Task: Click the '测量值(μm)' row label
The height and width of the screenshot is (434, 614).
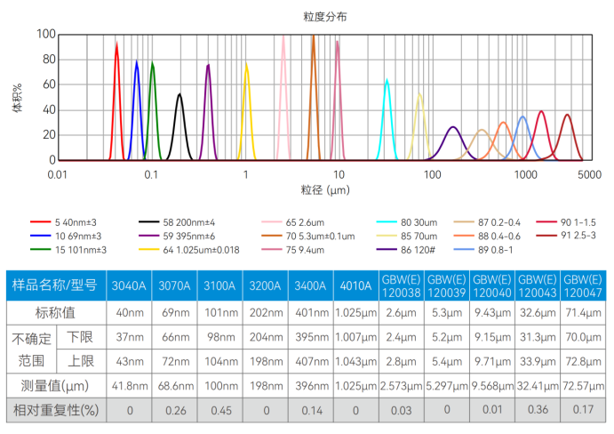Action: coord(55,387)
